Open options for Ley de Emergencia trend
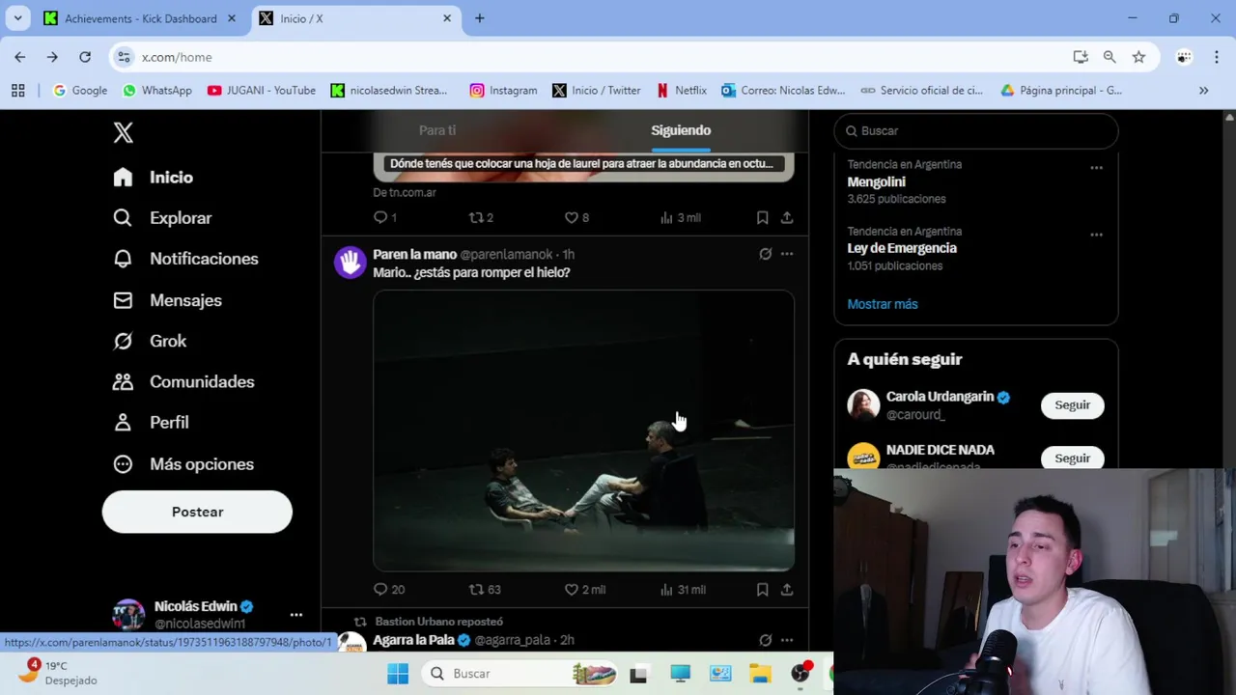This screenshot has height=695, width=1236. point(1096,235)
